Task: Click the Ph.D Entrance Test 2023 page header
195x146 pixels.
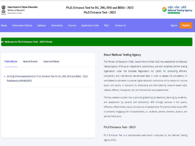Action: (x=100, y=10)
